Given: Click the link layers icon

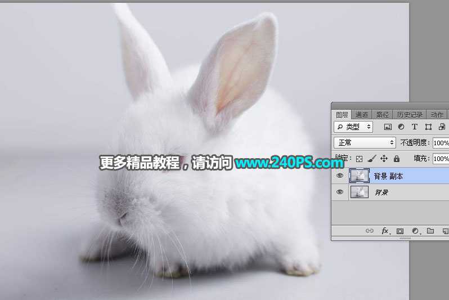Looking at the screenshot, I should 370,231.
